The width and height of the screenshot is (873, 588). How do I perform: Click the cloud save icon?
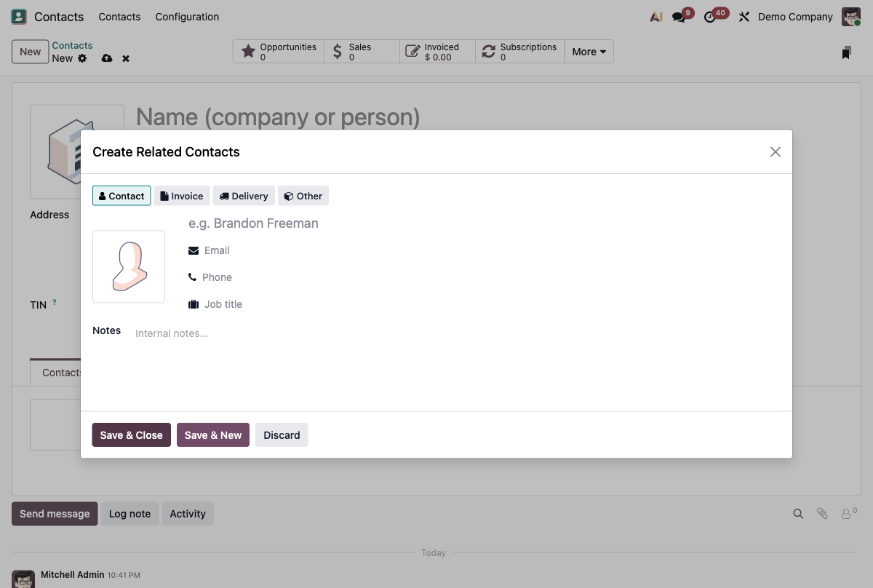click(107, 58)
